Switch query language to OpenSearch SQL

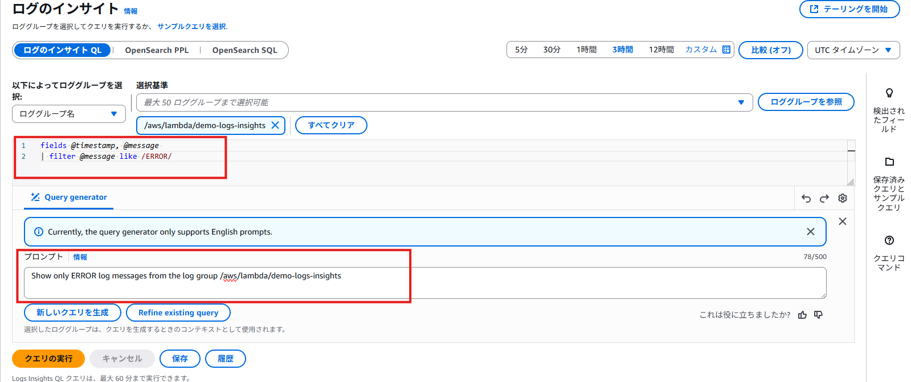tap(244, 50)
